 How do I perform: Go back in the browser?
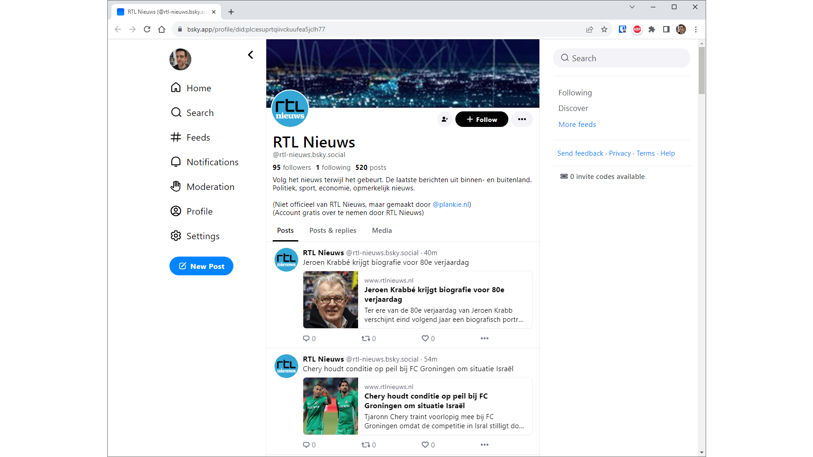click(x=118, y=29)
